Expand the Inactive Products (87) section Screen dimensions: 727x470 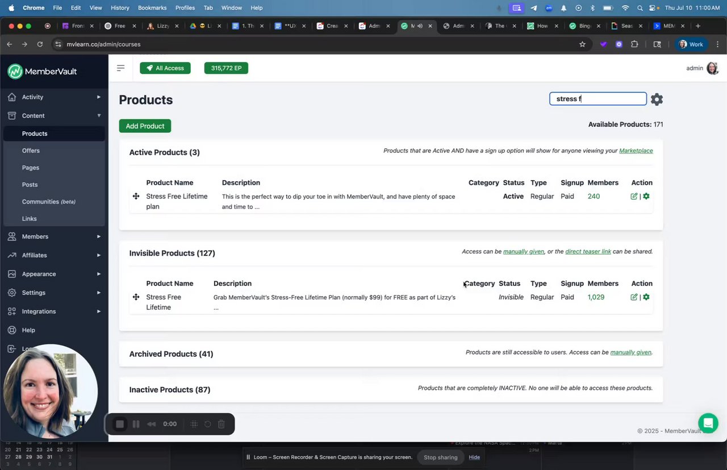[170, 390]
